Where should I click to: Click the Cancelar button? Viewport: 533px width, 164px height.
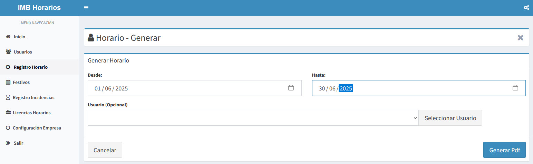pos(105,150)
